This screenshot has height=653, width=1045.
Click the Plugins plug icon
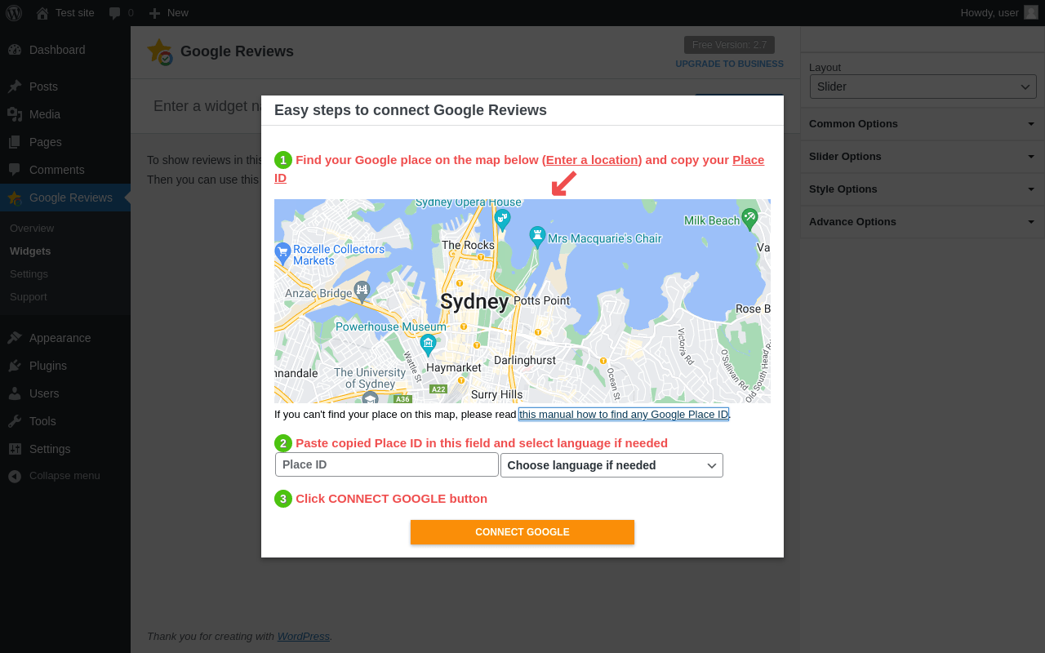[15, 366]
